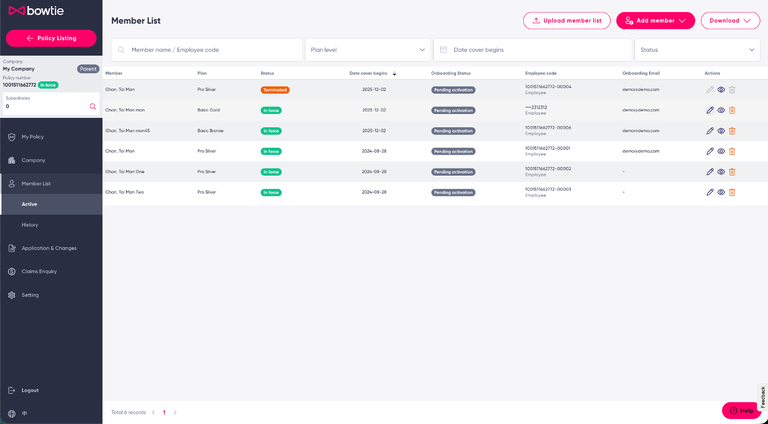The height and width of the screenshot is (424, 768).
Task: Click the language globe icon
Action: (x=12, y=413)
